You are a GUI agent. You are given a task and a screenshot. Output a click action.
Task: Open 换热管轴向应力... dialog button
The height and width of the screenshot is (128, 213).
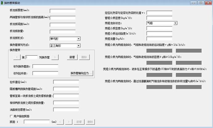click(81, 73)
